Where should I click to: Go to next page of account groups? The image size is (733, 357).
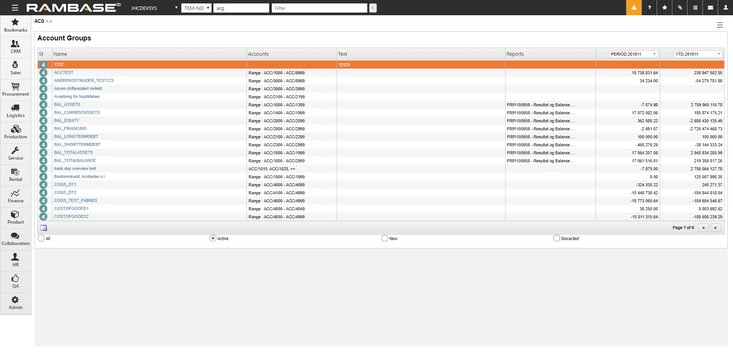point(715,227)
